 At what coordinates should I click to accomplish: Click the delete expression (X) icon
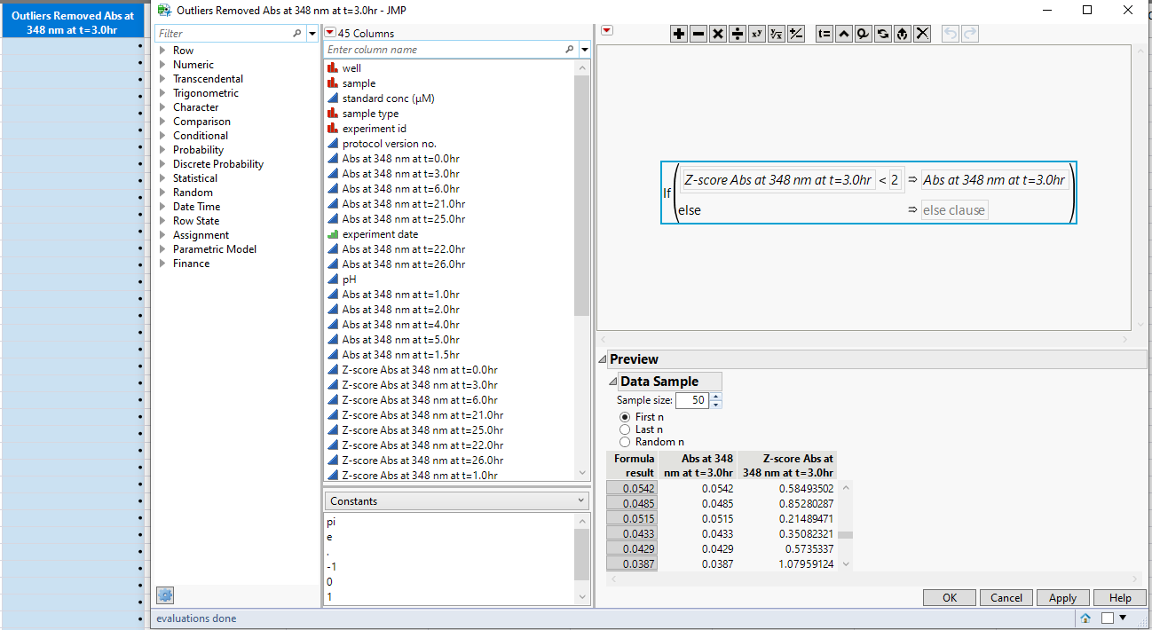pos(922,34)
